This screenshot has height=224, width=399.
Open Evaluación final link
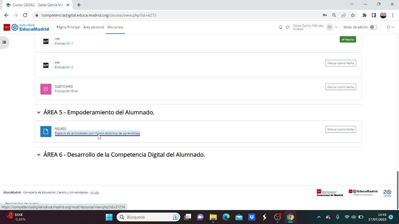point(66,91)
